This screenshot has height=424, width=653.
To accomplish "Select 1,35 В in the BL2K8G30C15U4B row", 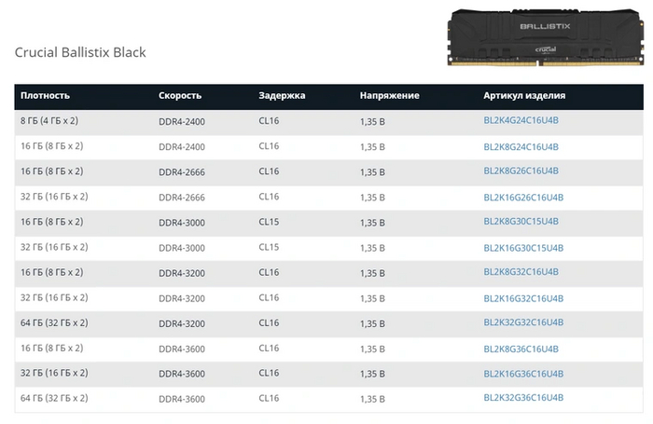I will click(372, 223).
